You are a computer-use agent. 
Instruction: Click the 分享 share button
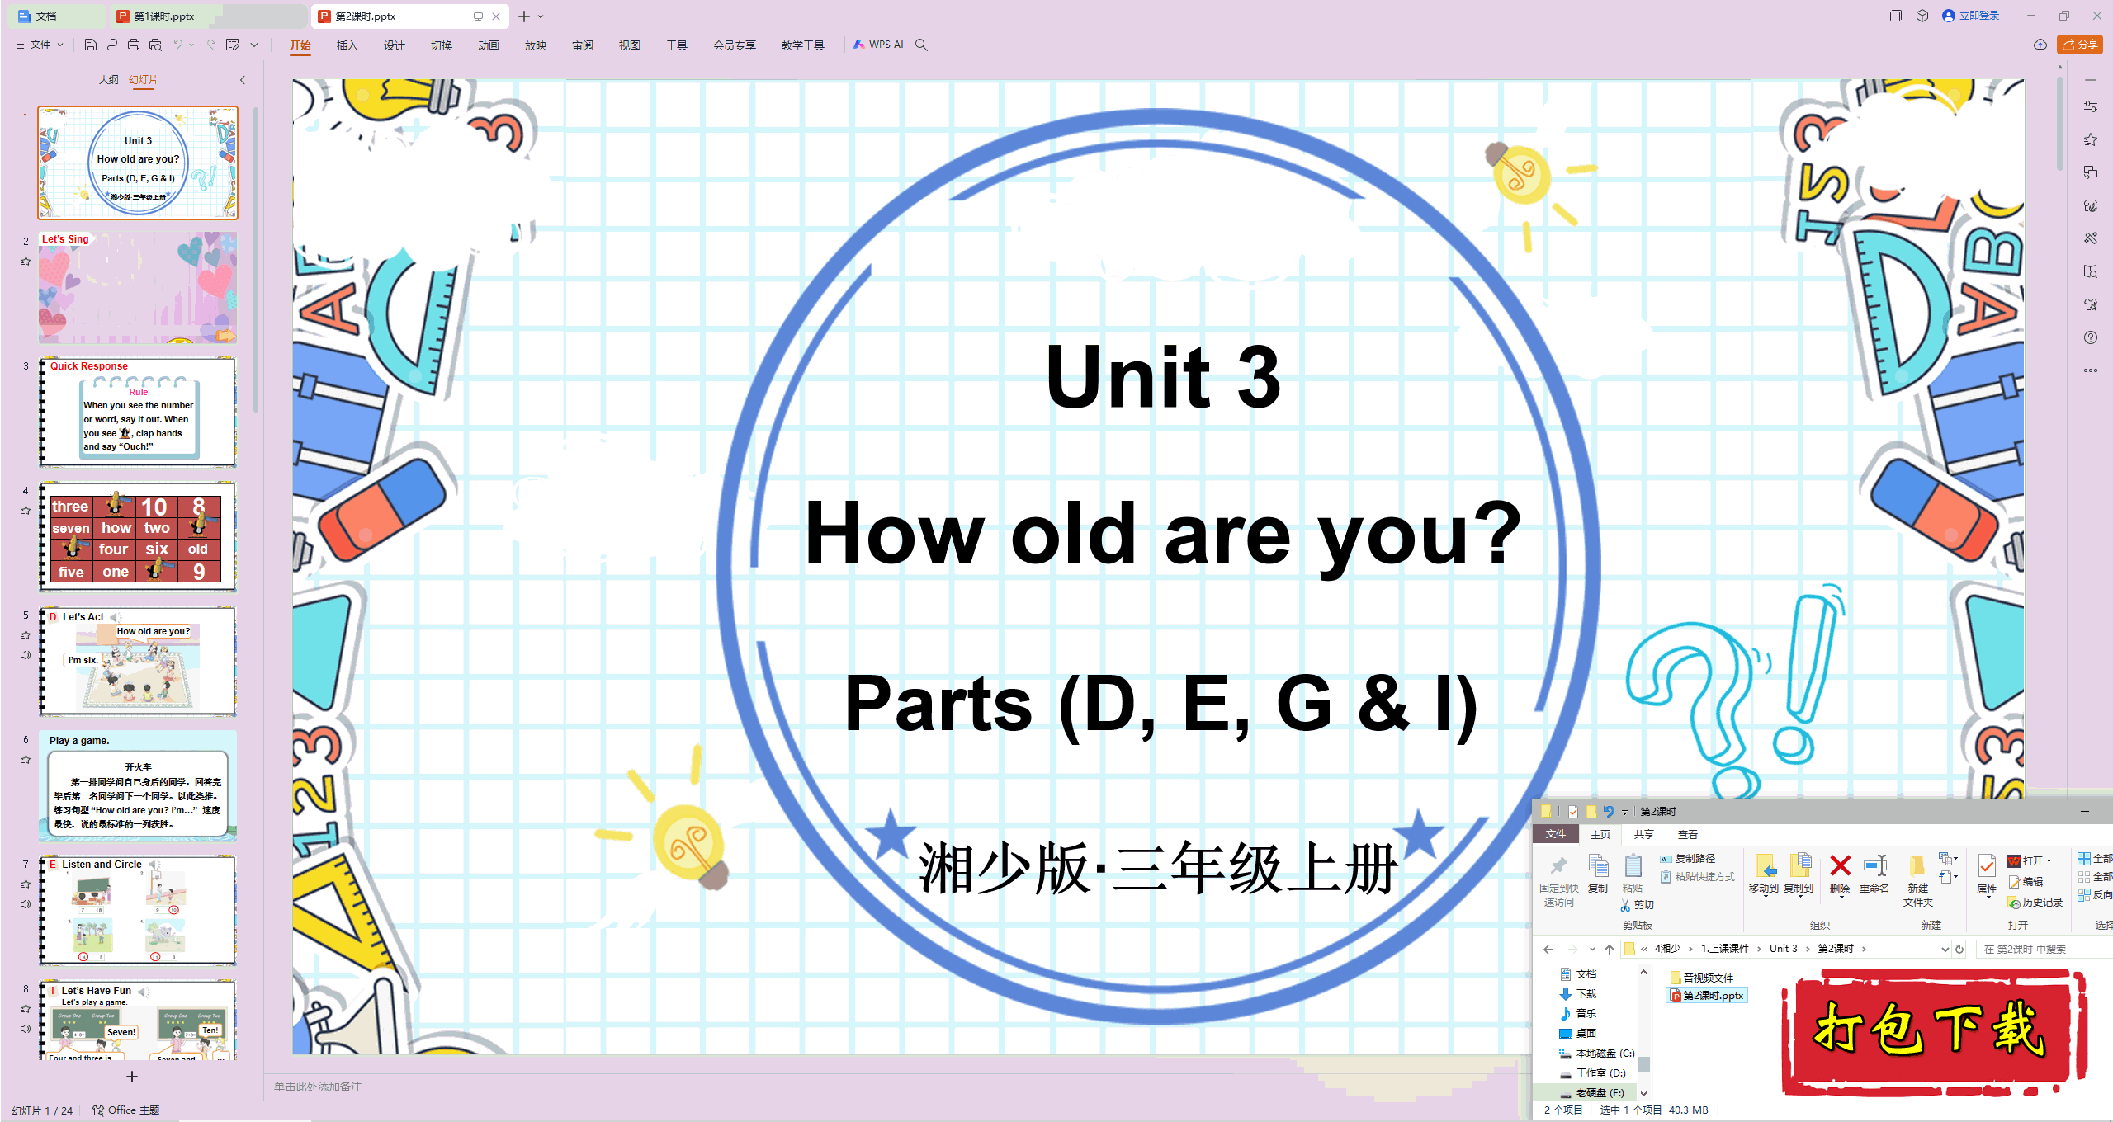(x=2080, y=45)
